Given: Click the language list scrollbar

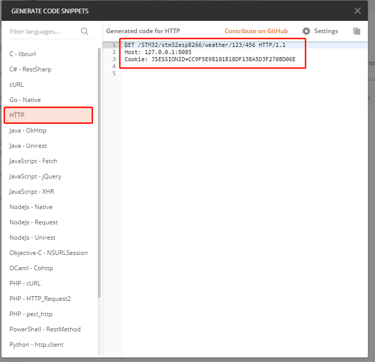Looking at the screenshot, I should click(99, 172).
